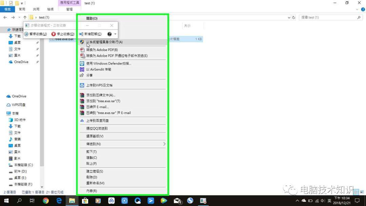
Task: Show hidden tray icons chevron
Action: [x=297, y=201]
